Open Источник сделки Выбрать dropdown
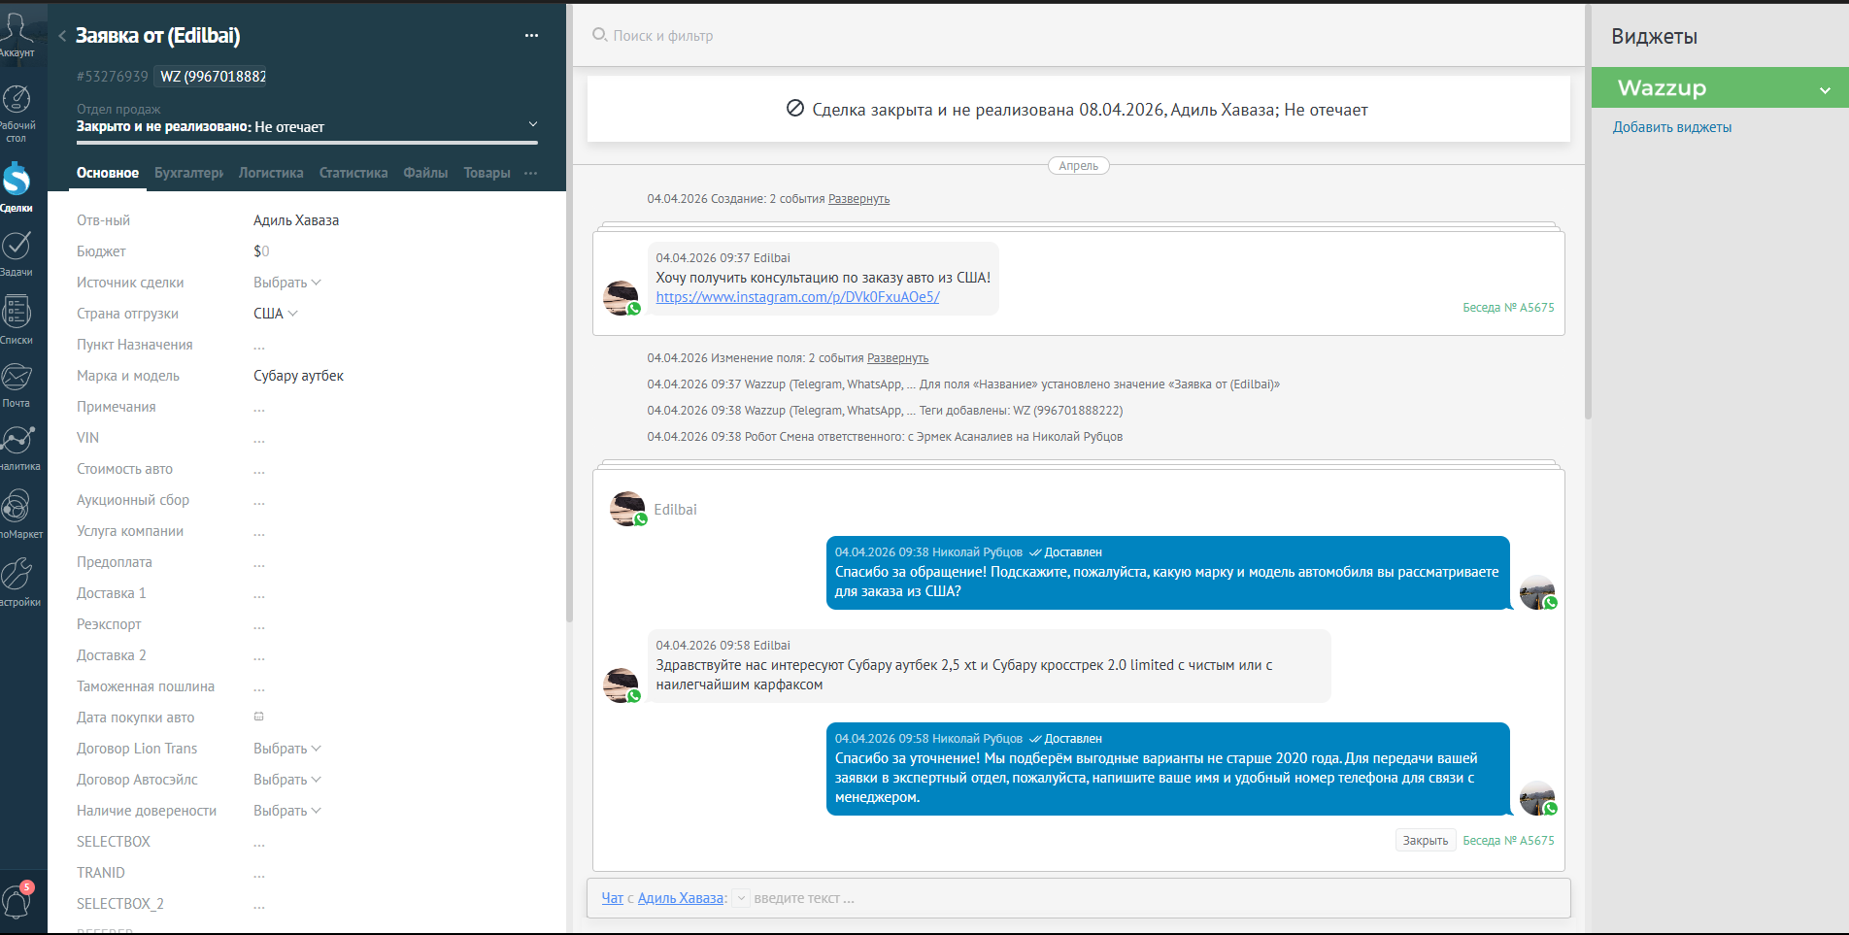 point(286,283)
